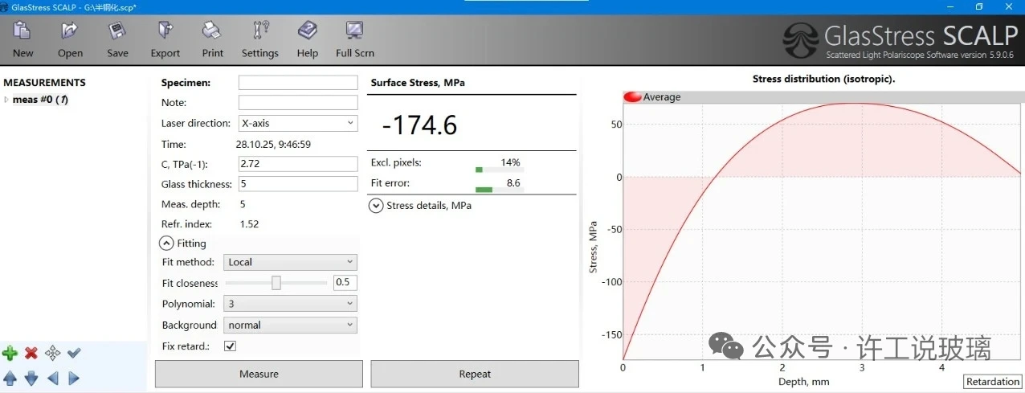Click the Specimen input field
1025x393 pixels.
pos(298,83)
